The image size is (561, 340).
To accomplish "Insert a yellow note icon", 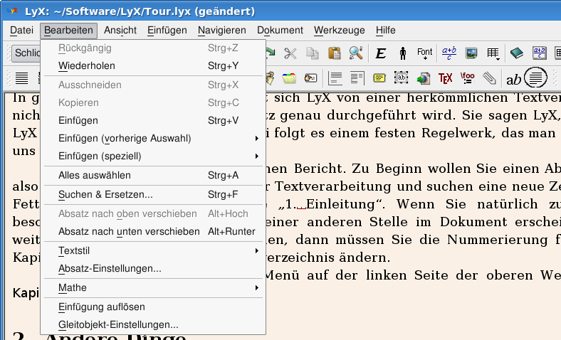I will [379, 78].
